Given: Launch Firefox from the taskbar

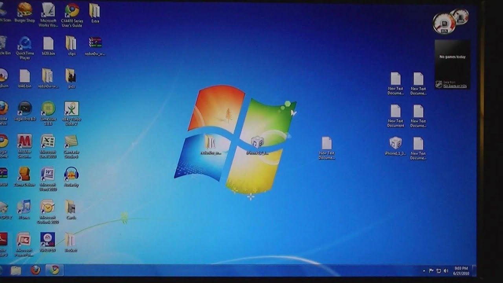Looking at the screenshot, I should point(35,270).
